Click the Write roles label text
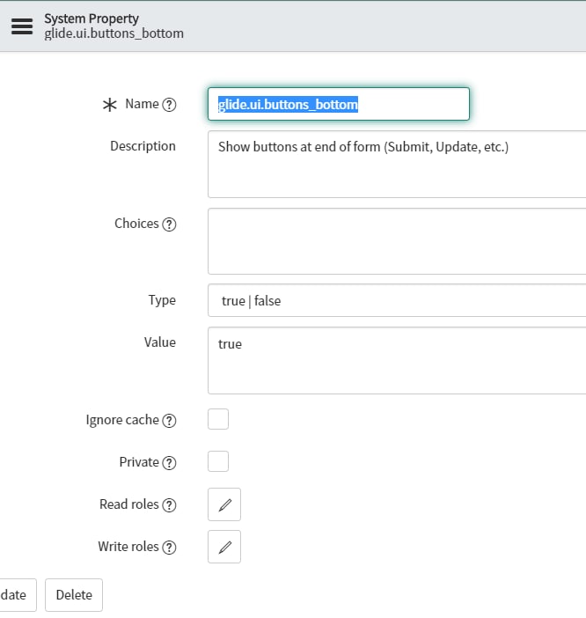 pyautogui.click(x=128, y=547)
